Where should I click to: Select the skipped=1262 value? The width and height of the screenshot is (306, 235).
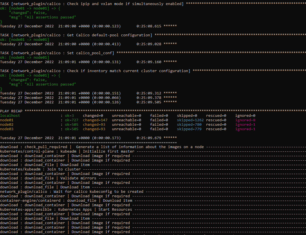point(190,120)
